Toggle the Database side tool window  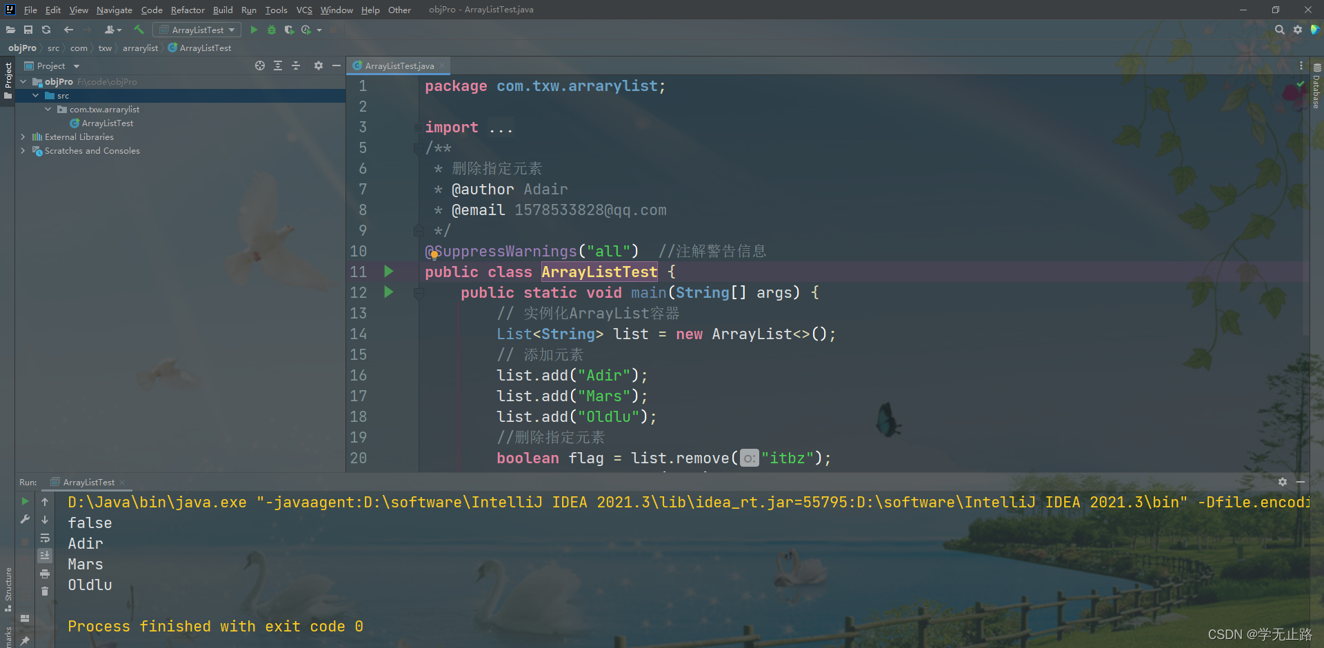[1316, 85]
